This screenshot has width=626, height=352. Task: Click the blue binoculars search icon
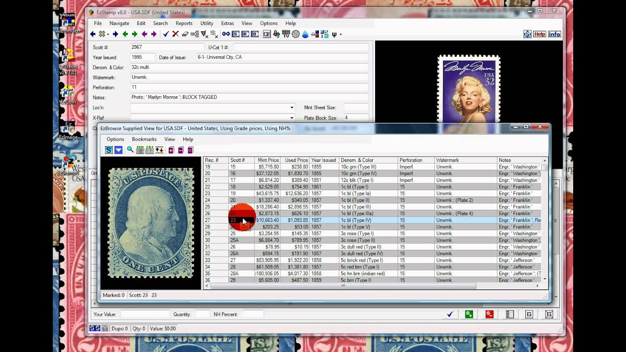226,34
